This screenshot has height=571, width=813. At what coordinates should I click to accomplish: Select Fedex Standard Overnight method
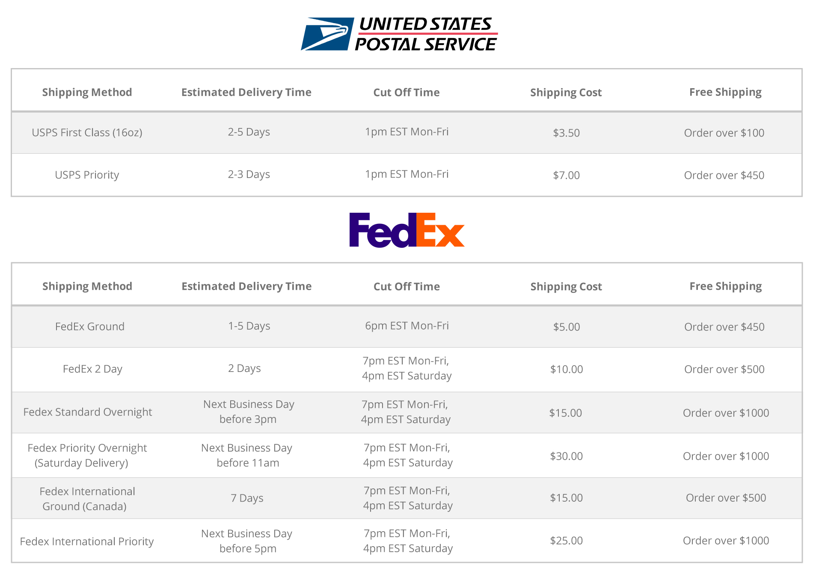[x=88, y=412]
